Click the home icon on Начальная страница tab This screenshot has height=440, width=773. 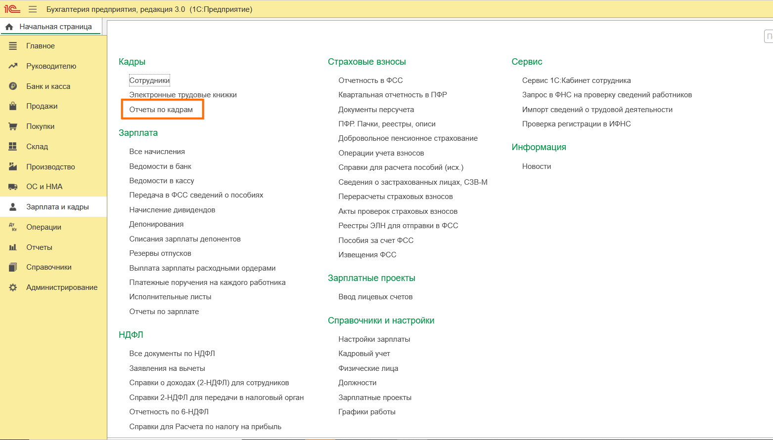pyautogui.click(x=9, y=27)
